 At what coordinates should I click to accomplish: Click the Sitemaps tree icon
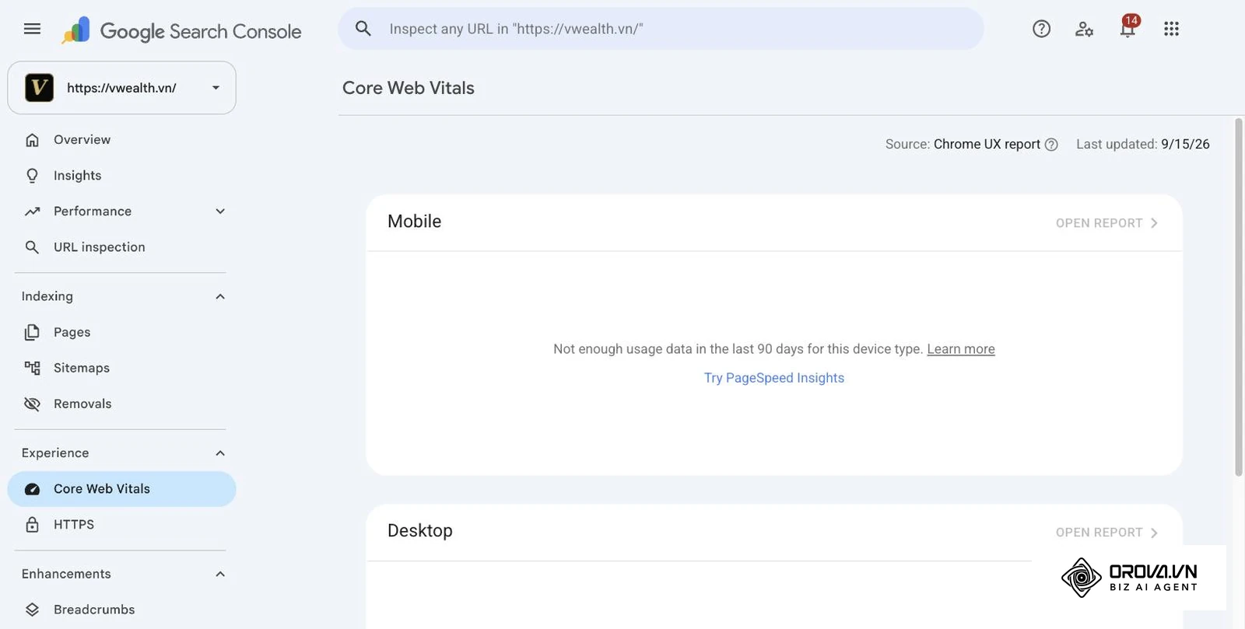tap(32, 369)
